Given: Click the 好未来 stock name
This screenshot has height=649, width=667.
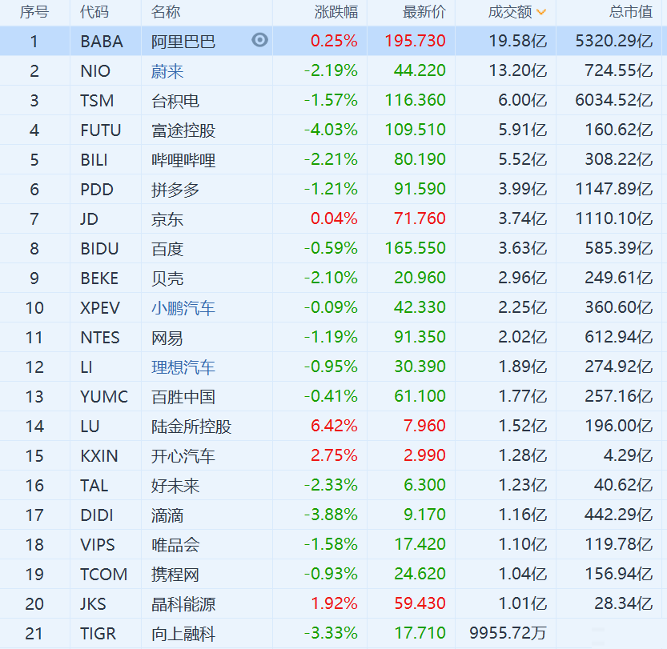Looking at the screenshot, I should pos(175,486).
